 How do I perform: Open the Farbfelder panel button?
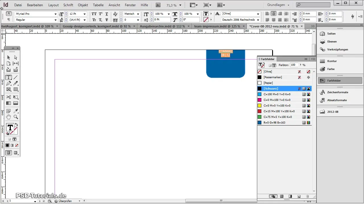coord(340,80)
